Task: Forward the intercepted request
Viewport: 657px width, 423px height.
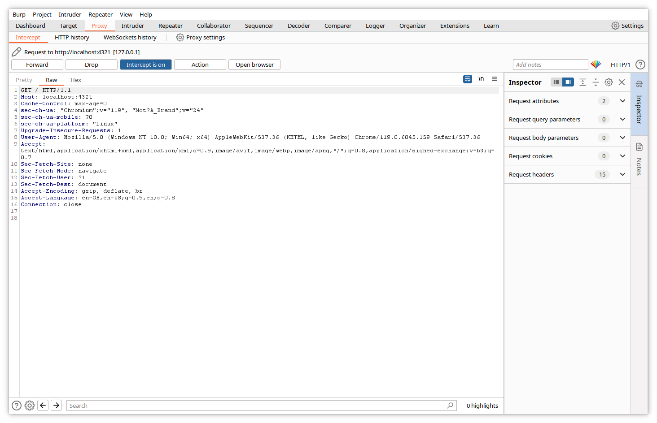Action: click(37, 65)
